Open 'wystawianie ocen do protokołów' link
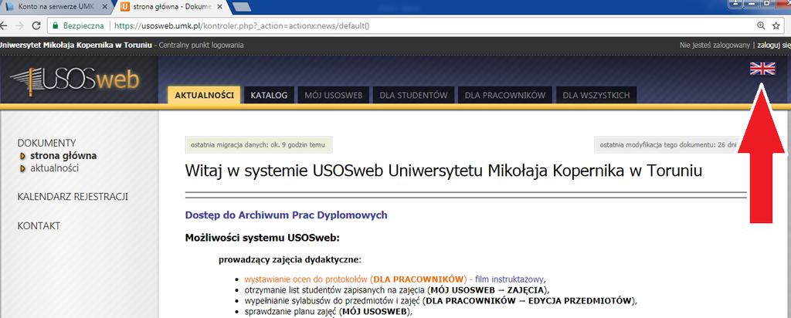791x318 pixels. [x=356, y=279]
